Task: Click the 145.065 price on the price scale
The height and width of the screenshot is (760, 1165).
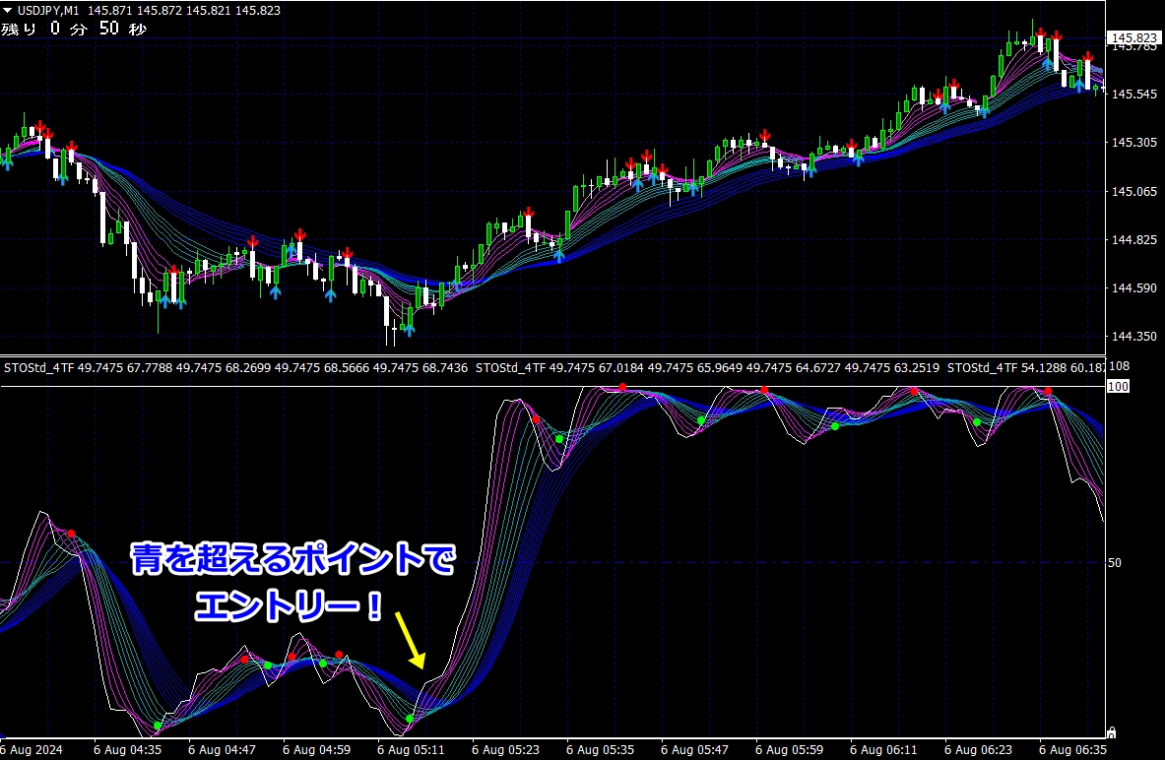Action: coord(1133,191)
